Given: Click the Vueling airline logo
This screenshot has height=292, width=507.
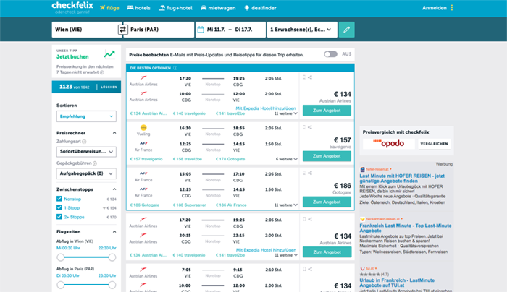Looking at the screenshot, I should 143,127.
